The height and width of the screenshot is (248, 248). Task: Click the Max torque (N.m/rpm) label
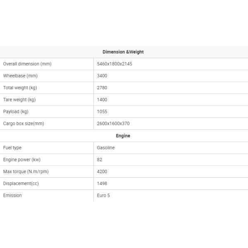(26, 172)
